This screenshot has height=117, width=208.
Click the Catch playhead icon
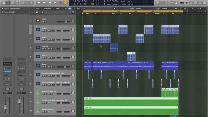(x=84, y=9)
